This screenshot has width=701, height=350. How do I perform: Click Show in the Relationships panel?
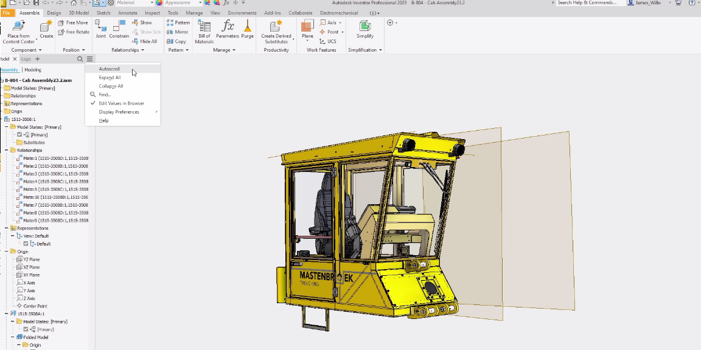click(142, 22)
